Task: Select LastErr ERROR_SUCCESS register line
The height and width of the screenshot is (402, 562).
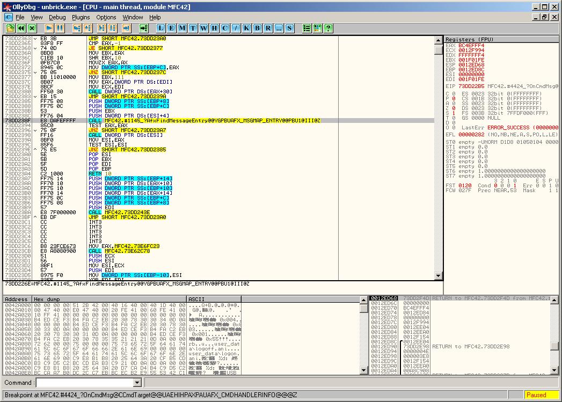Action: pos(509,128)
